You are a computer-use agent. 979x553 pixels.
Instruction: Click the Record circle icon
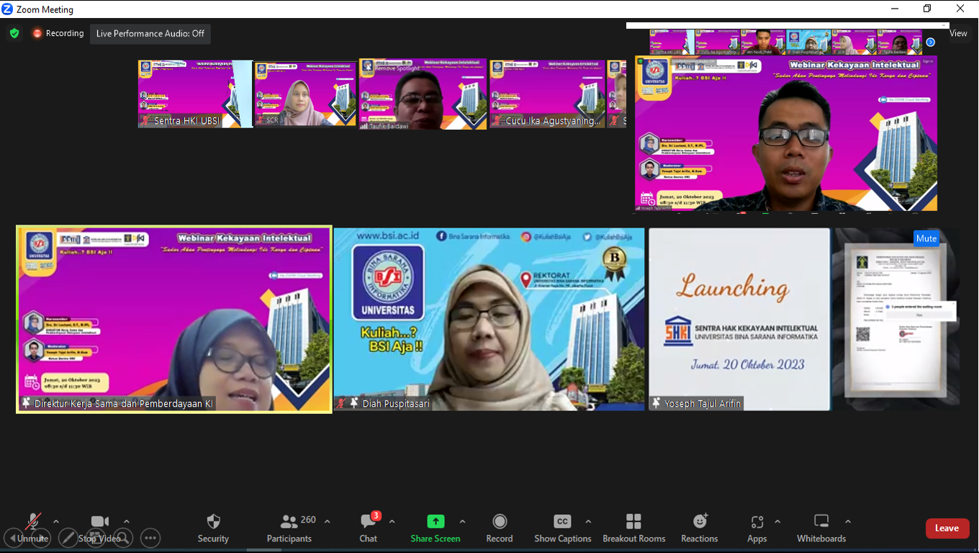(x=500, y=521)
